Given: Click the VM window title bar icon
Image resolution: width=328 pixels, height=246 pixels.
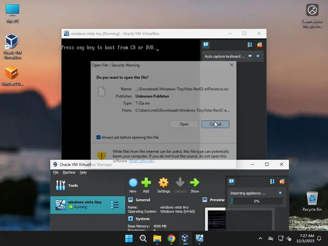Looking at the screenshot, I should [67, 33].
